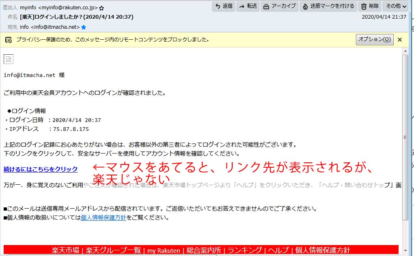414x256 pixels.
Task: Forward the email with 転送
Action: (248, 6)
